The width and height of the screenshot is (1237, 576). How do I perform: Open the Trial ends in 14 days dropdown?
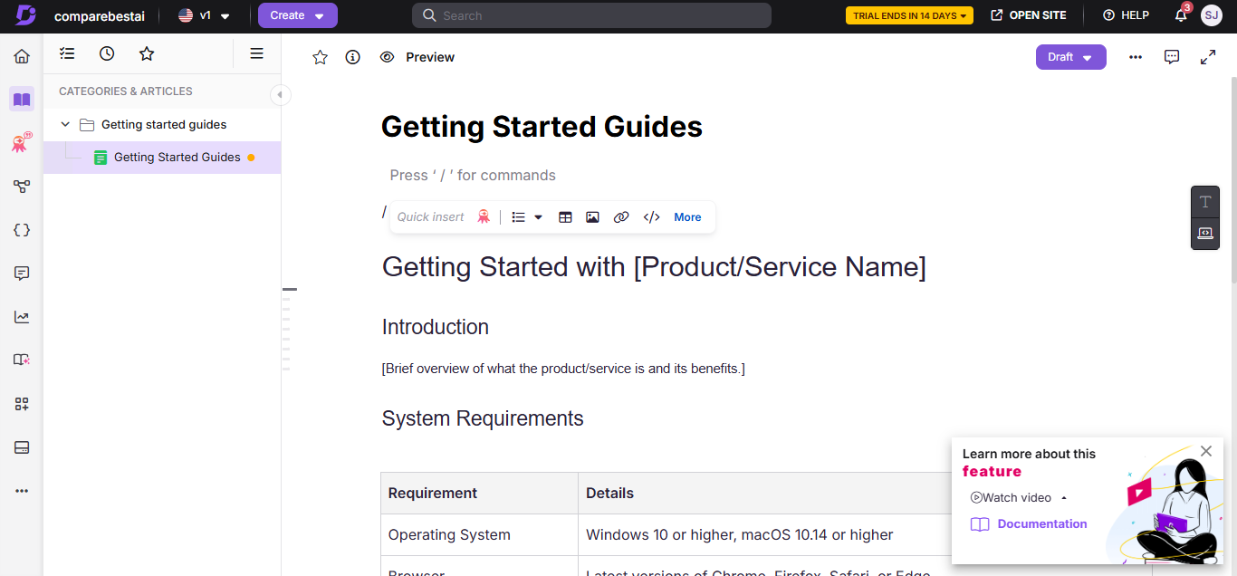[x=909, y=15]
